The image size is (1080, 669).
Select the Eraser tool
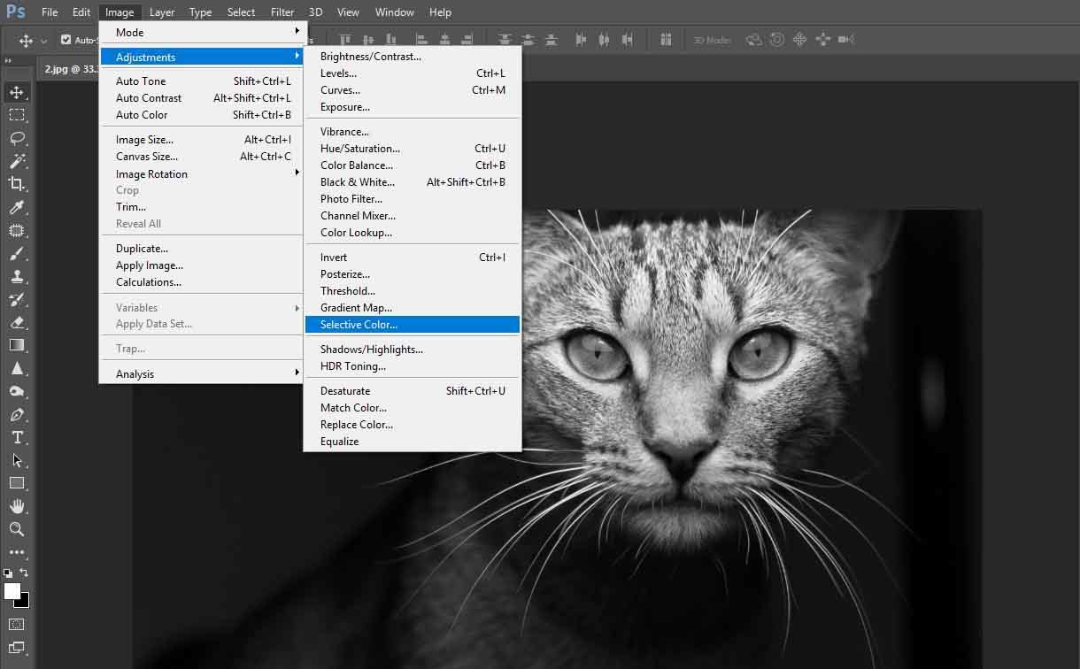(x=17, y=322)
